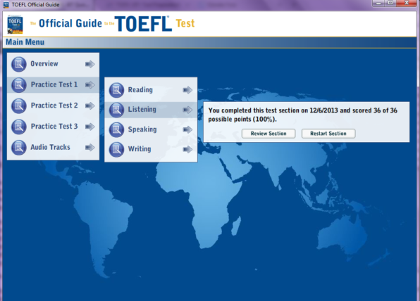
Task: Click the Listening section icon
Action: tap(116, 110)
